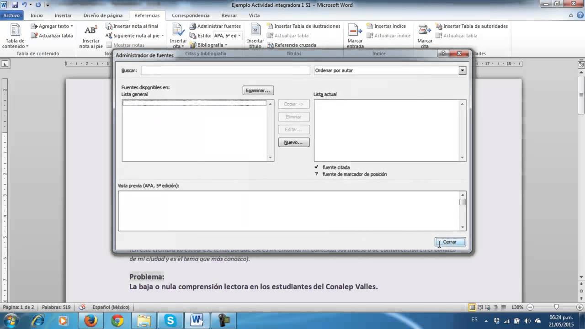Open Google Chrome from the taskbar
585x329 pixels.
pos(117,320)
